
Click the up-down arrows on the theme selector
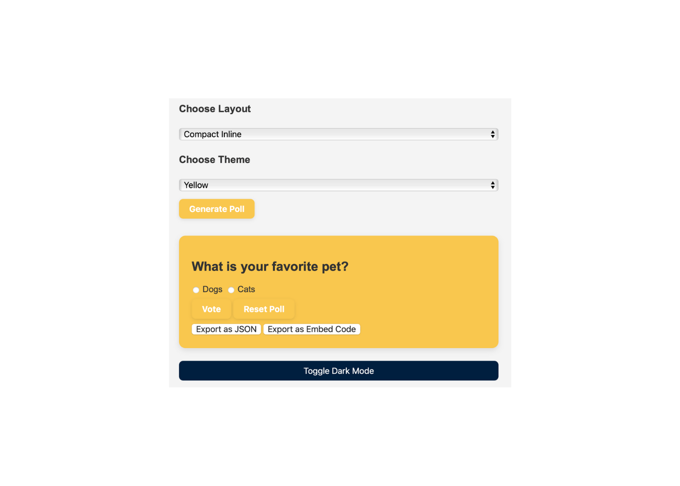click(x=493, y=185)
